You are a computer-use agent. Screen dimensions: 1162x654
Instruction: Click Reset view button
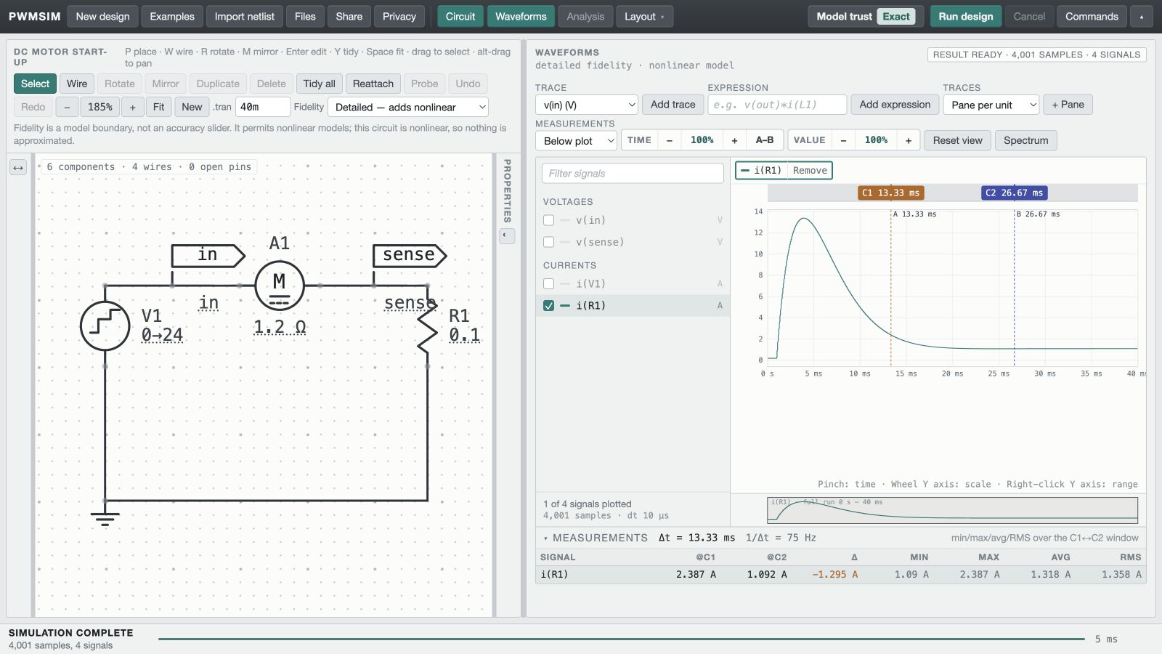click(957, 140)
